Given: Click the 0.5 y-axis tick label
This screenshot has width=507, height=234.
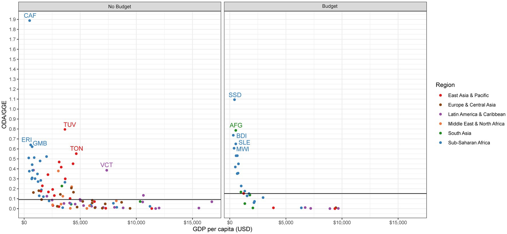Looking at the screenshot, I should click(x=12, y=159).
